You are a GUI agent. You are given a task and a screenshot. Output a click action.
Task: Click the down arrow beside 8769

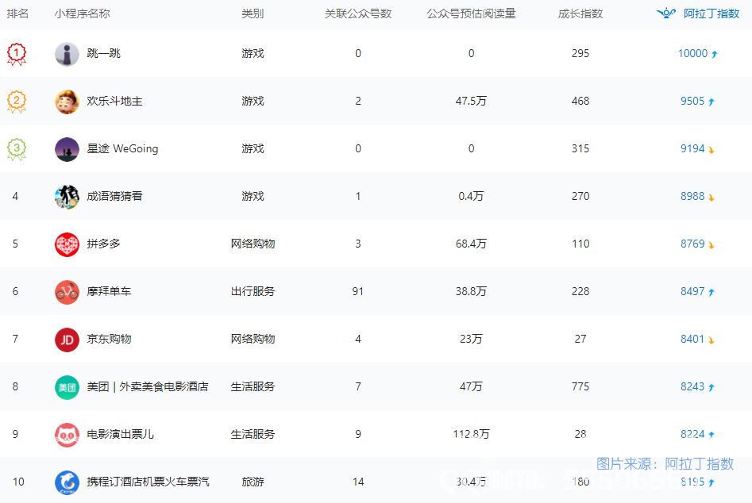point(712,244)
